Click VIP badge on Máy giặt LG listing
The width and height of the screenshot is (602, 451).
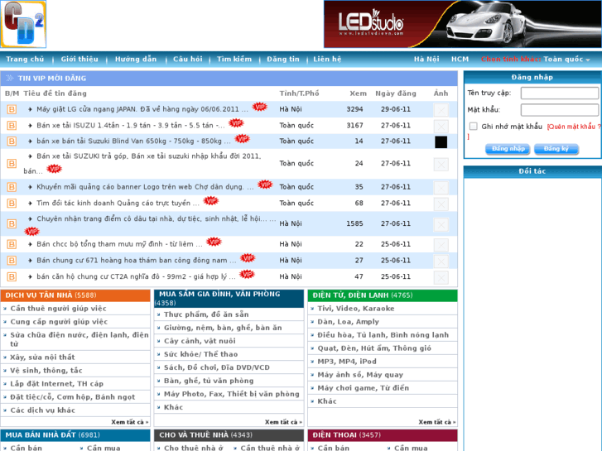click(x=259, y=107)
